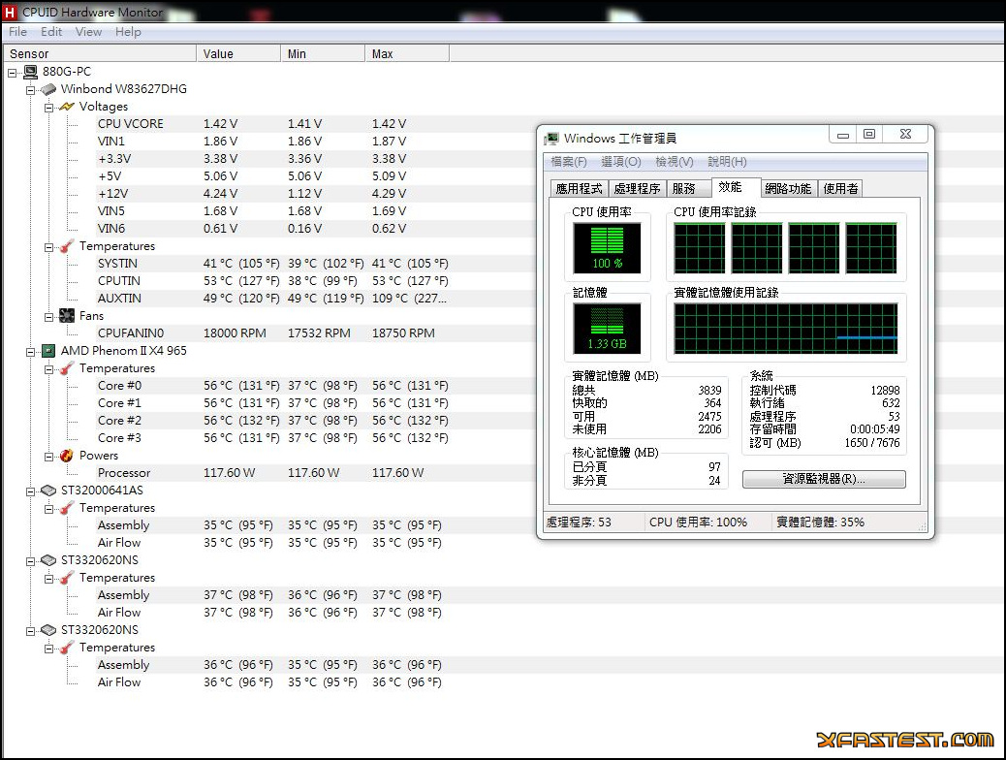Click the thermometer icon of ST32000641AS Temperatures

coord(67,508)
